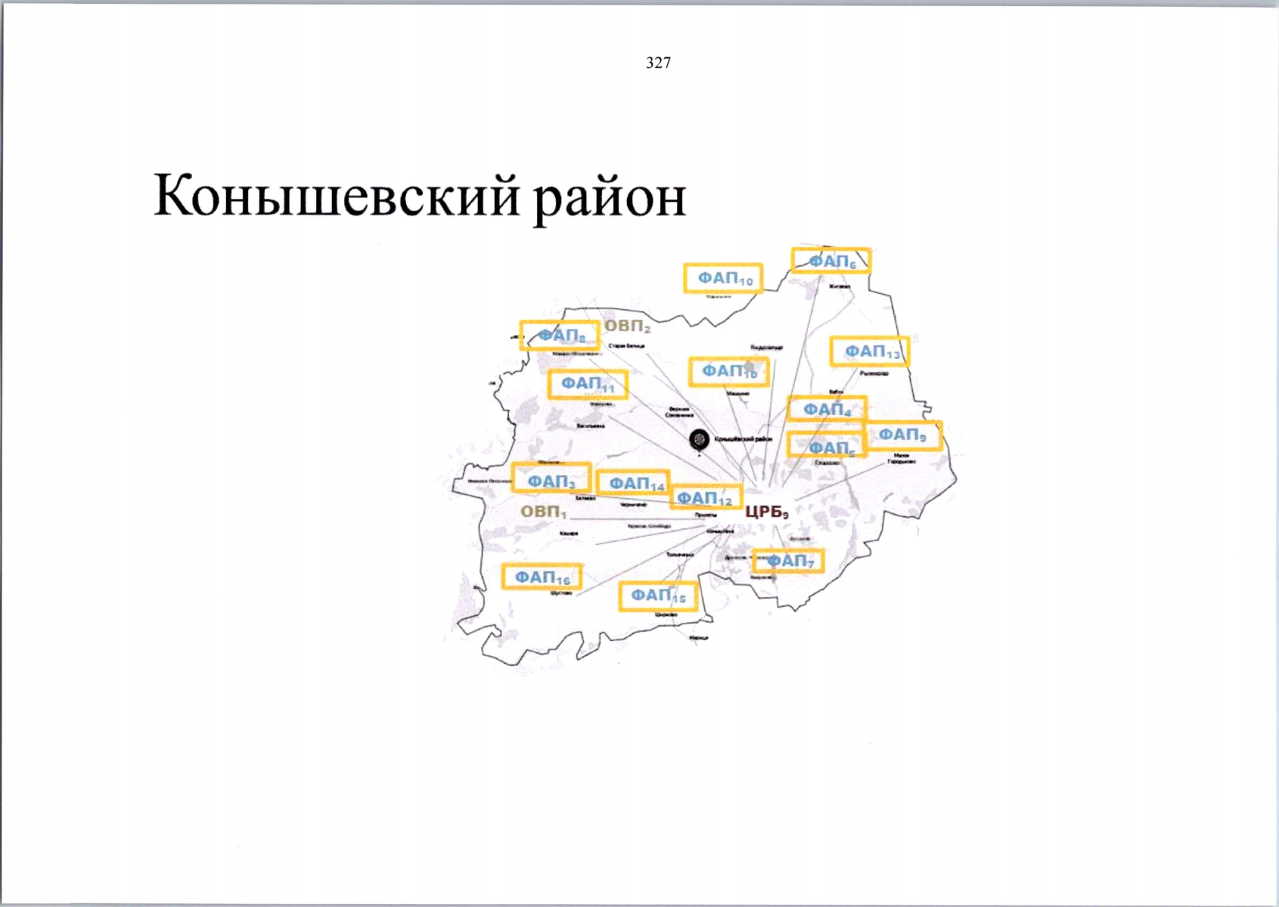The image size is (1279, 907).
Task: Select the ФАП15 box
Action: [657, 596]
